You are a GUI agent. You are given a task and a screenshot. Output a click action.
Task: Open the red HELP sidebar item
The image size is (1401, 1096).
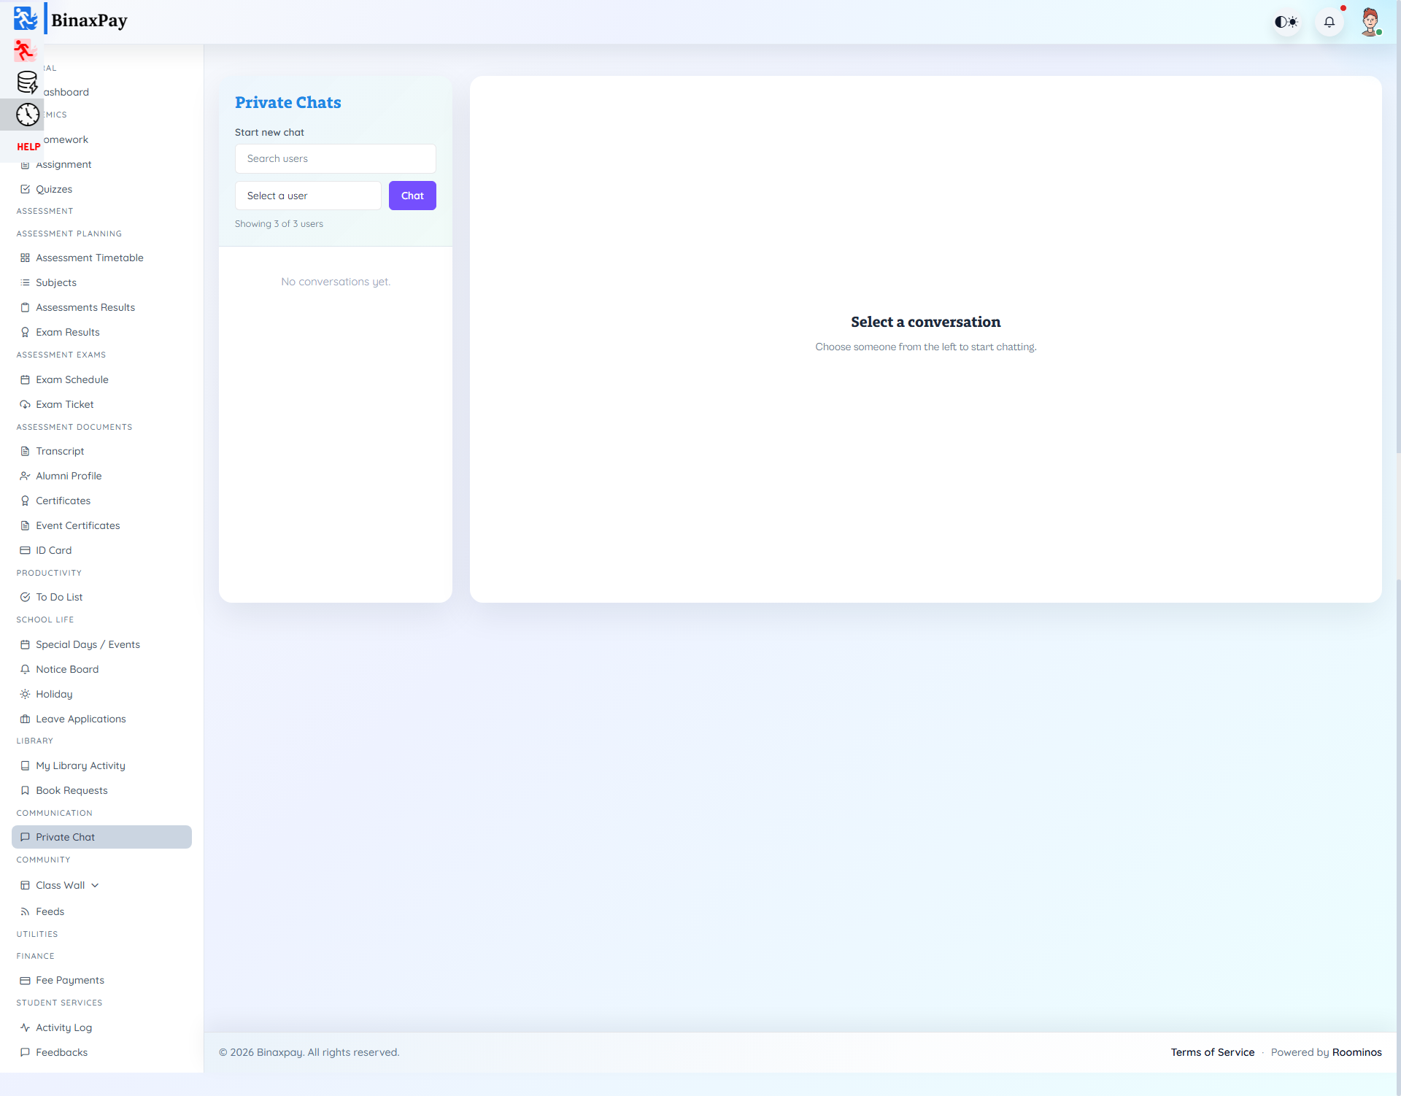pyautogui.click(x=28, y=147)
